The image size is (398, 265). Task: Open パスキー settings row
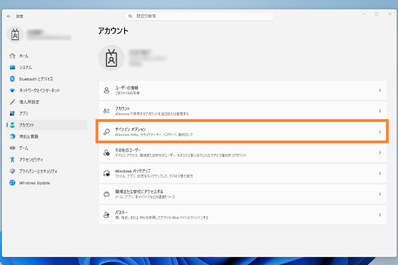(x=243, y=215)
